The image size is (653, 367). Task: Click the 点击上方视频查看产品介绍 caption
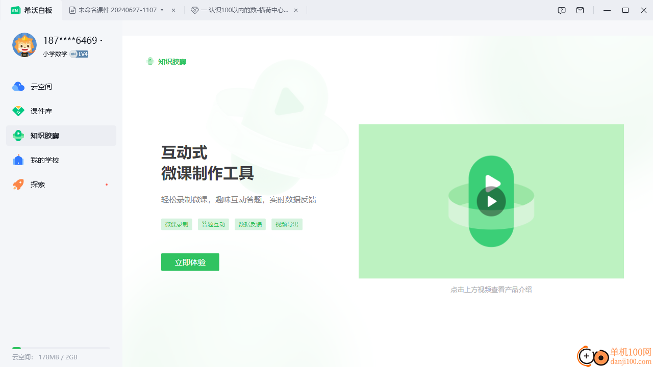point(491,290)
